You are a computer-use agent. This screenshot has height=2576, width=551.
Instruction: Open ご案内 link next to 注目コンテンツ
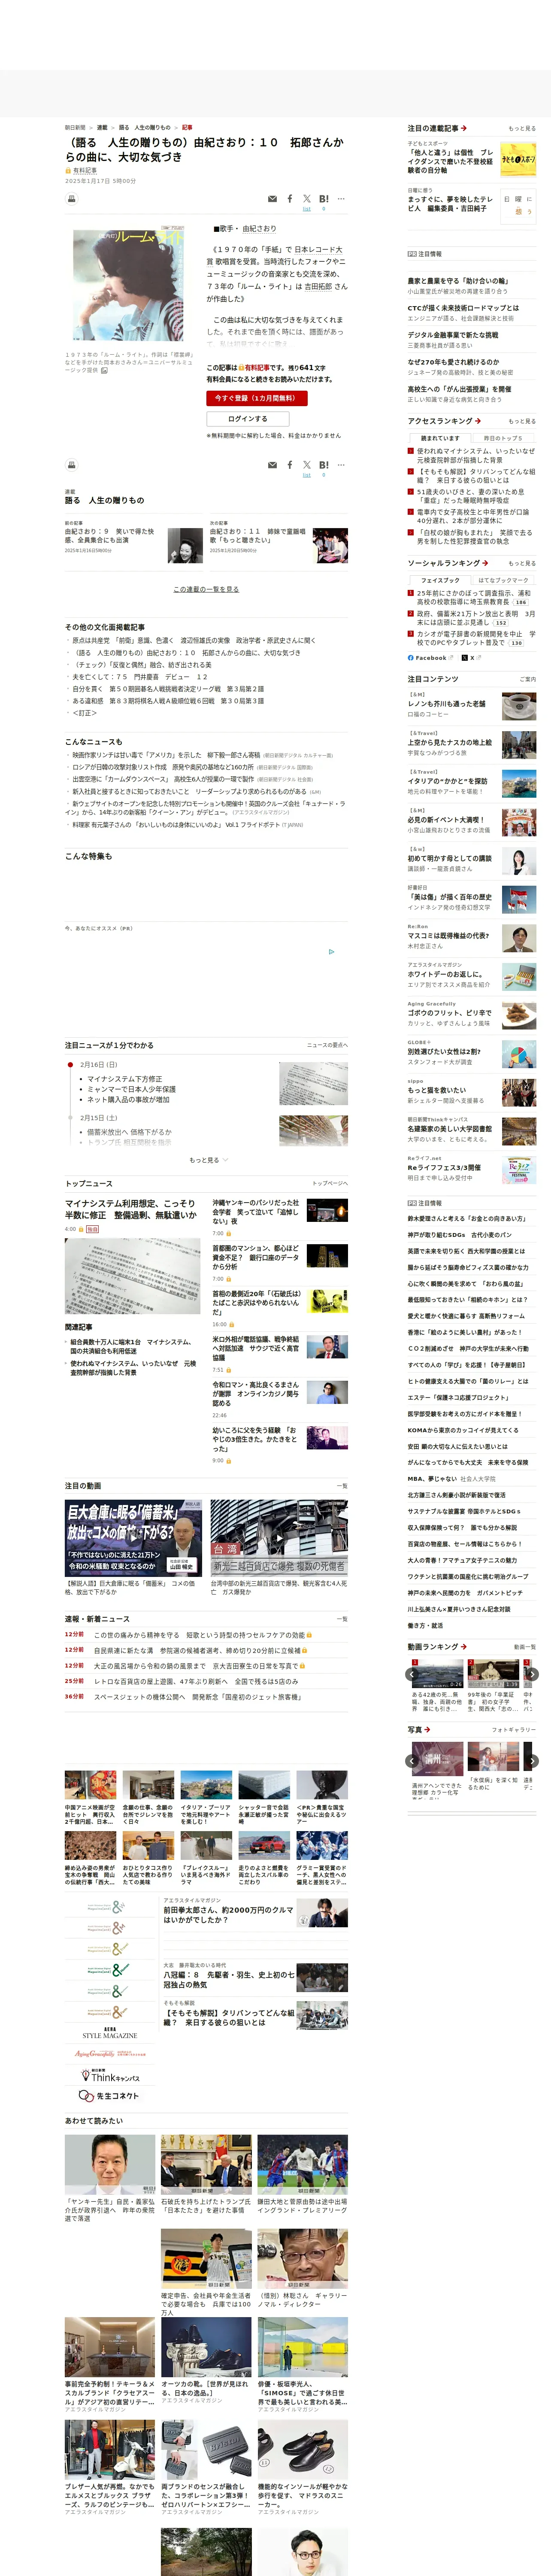(x=528, y=679)
